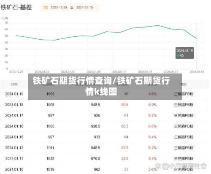Click basis value 64 in the 2024.01.15 row
The image size is (211, 174).
tap(126, 137)
